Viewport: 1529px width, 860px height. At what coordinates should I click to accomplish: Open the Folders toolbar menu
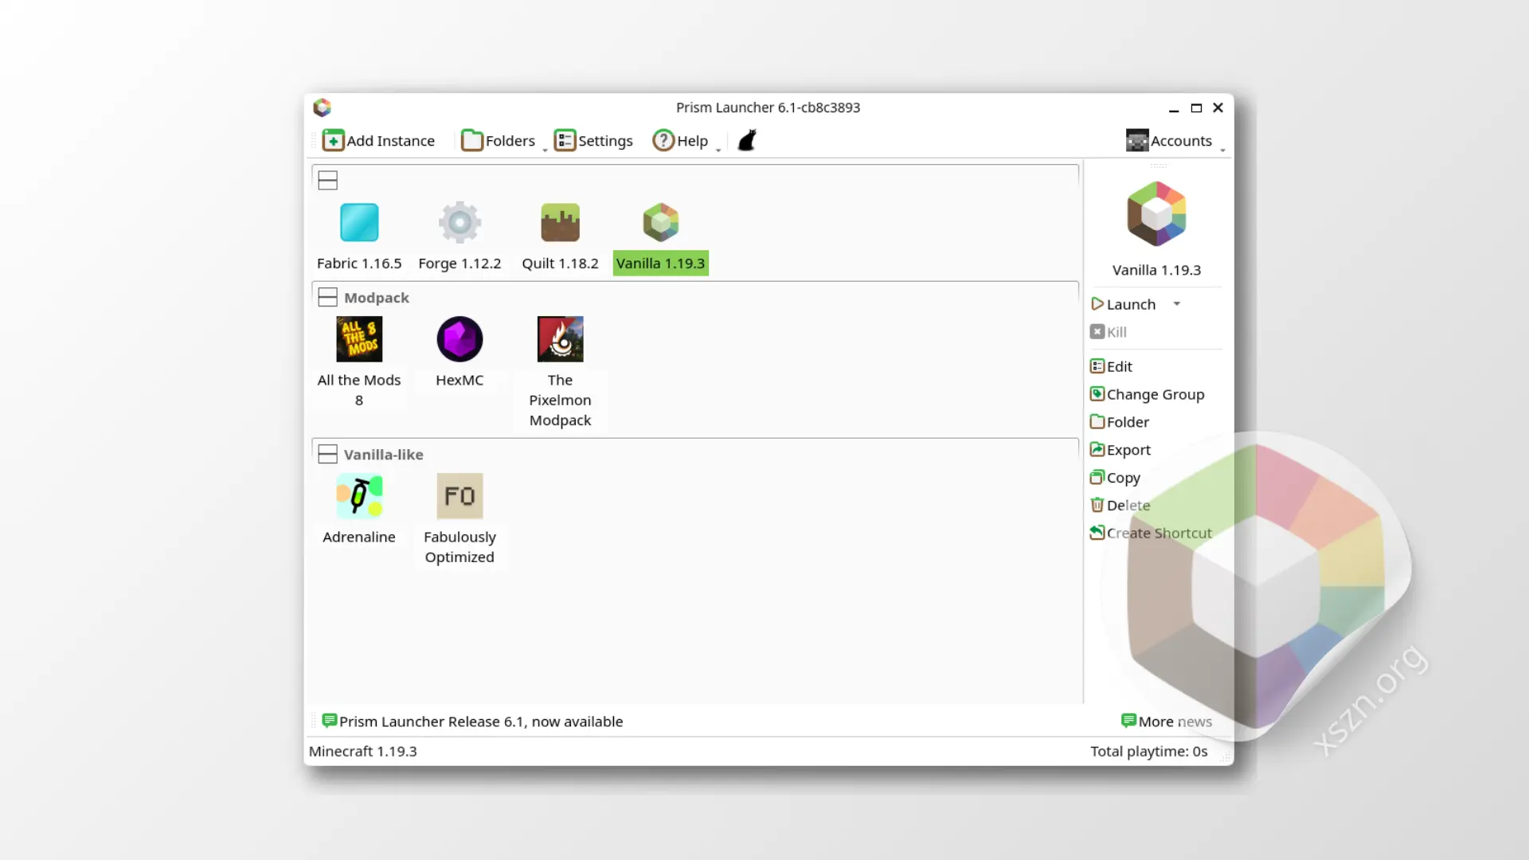(499, 141)
